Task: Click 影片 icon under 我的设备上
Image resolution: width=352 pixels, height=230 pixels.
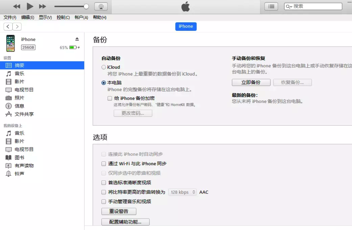Action: click(9, 141)
